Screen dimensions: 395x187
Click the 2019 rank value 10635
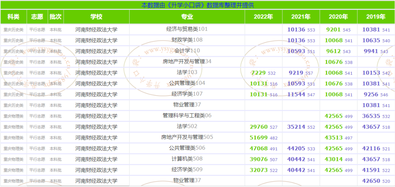[x=371, y=41]
